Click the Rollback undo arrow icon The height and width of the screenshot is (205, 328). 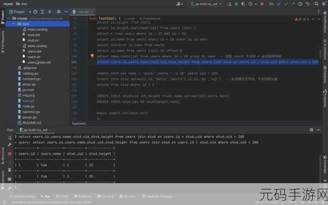308,4
